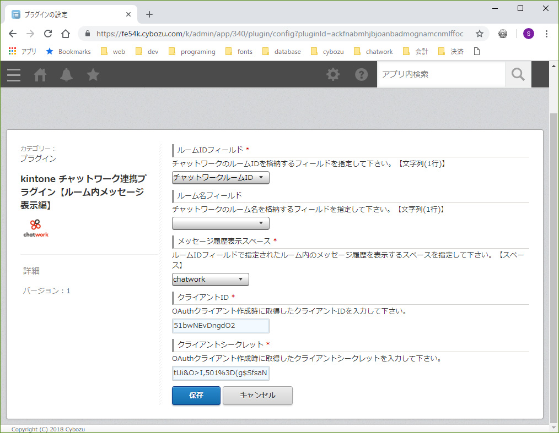Click the クライアントID input field
The image size is (559, 433).
click(x=221, y=326)
